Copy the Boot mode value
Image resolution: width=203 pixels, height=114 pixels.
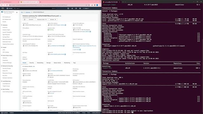click(49, 107)
